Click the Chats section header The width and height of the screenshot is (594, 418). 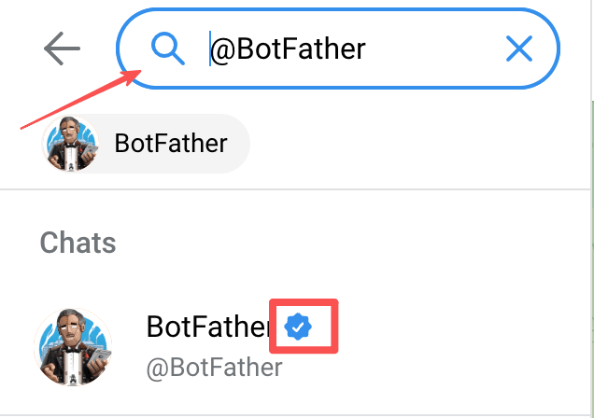pos(78,243)
